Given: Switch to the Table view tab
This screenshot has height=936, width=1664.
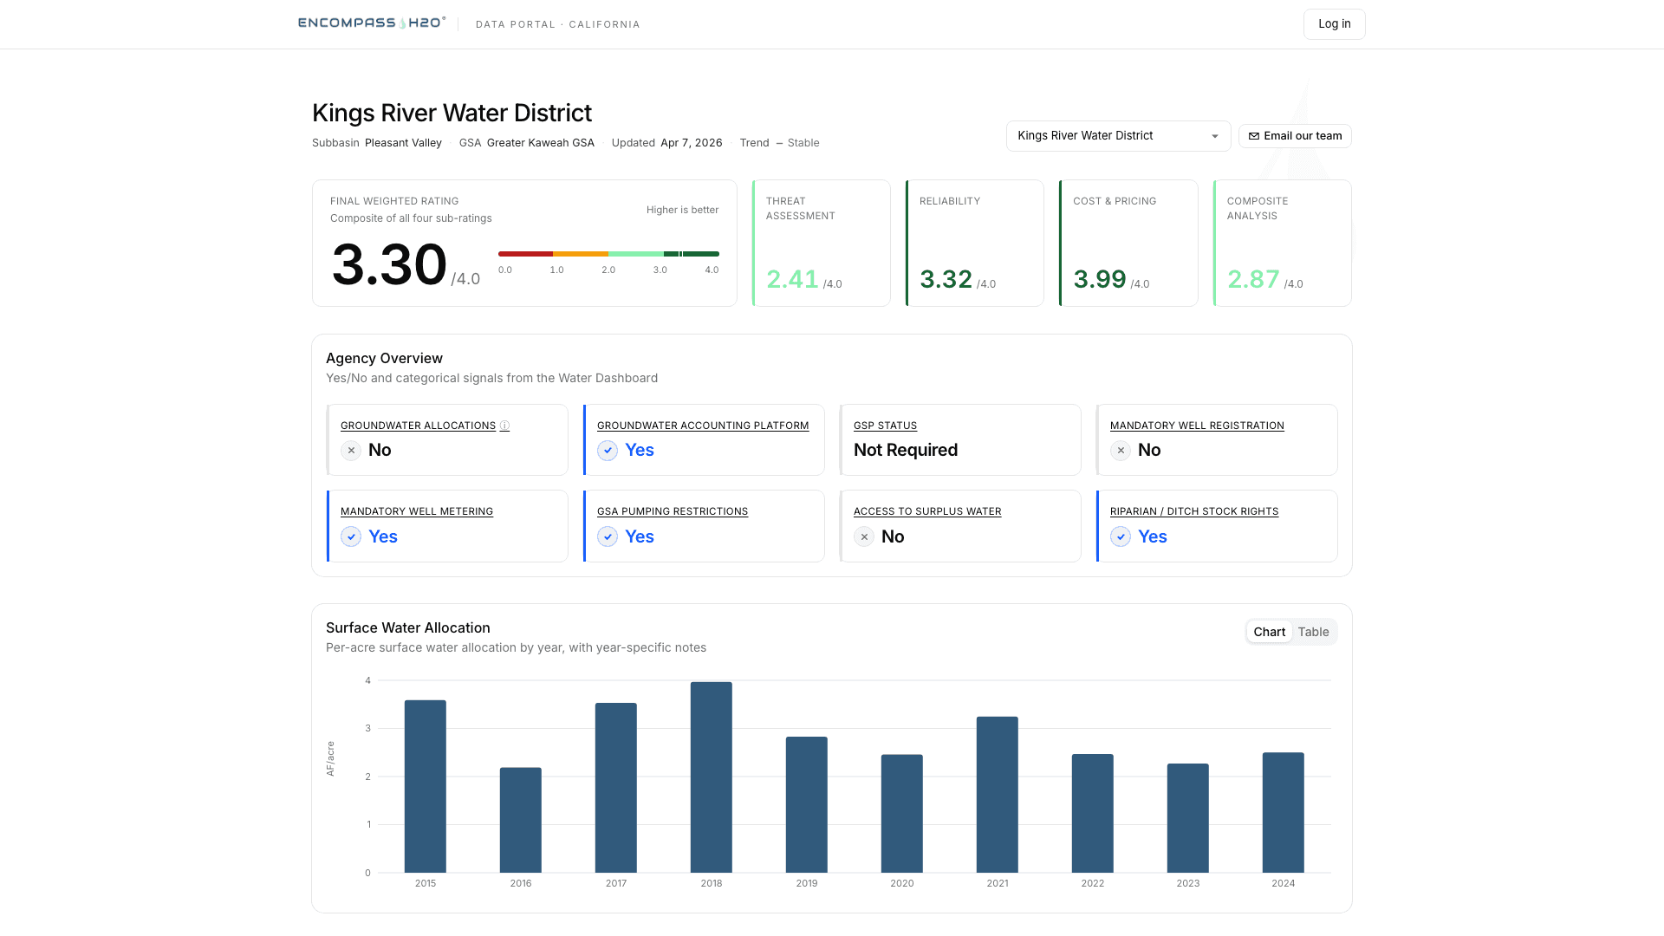Looking at the screenshot, I should [1313, 632].
